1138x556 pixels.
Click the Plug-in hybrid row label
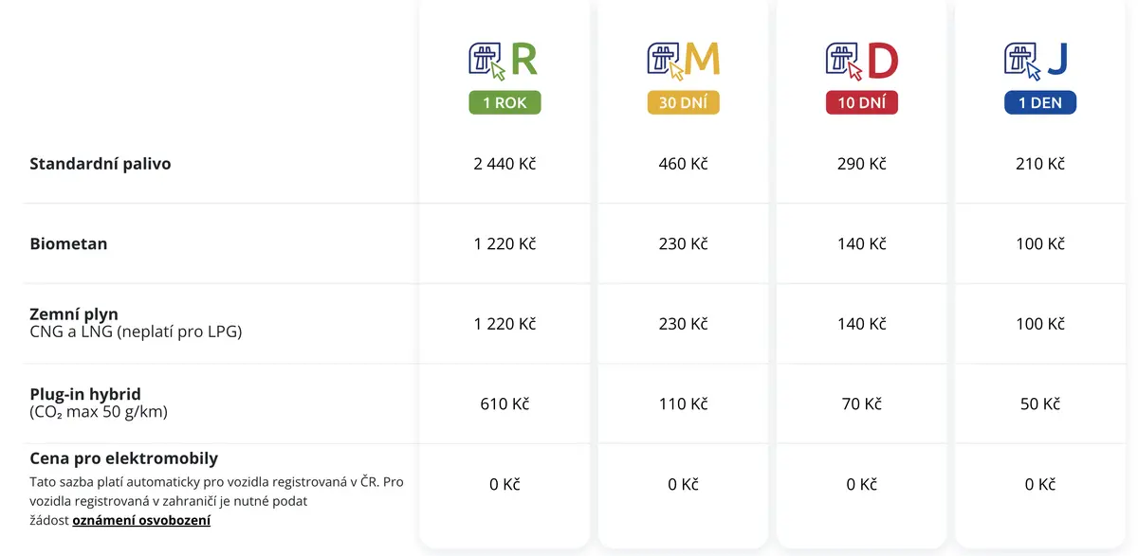tap(85, 395)
